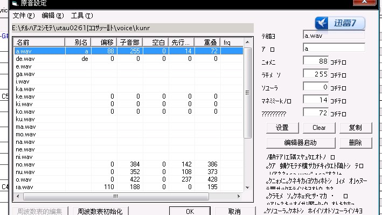Screen dimensions: 382x215
Task: Focus the overlap field showing 72
Action: tap(316, 113)
